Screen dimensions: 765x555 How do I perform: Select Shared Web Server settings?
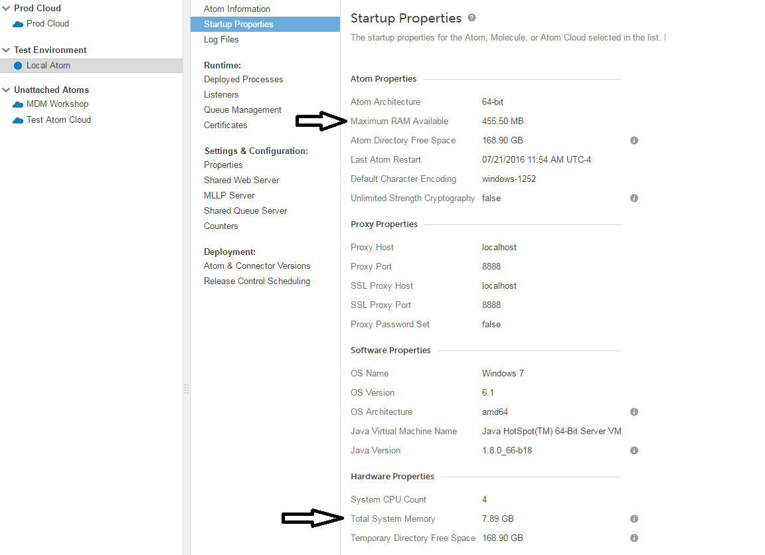pyautogui.click(x=241, y=180)
